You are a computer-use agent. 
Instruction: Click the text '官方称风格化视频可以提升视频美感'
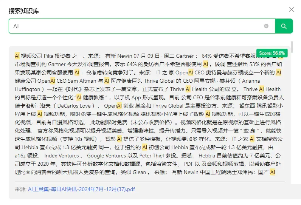80,131
